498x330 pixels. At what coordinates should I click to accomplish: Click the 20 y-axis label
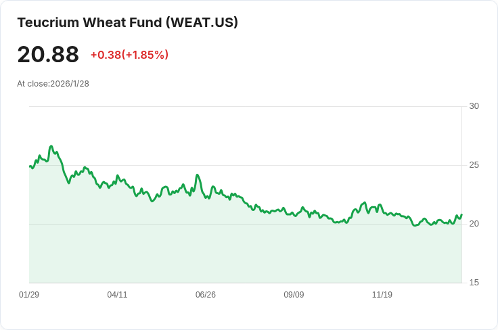click(x=474, y=224)
